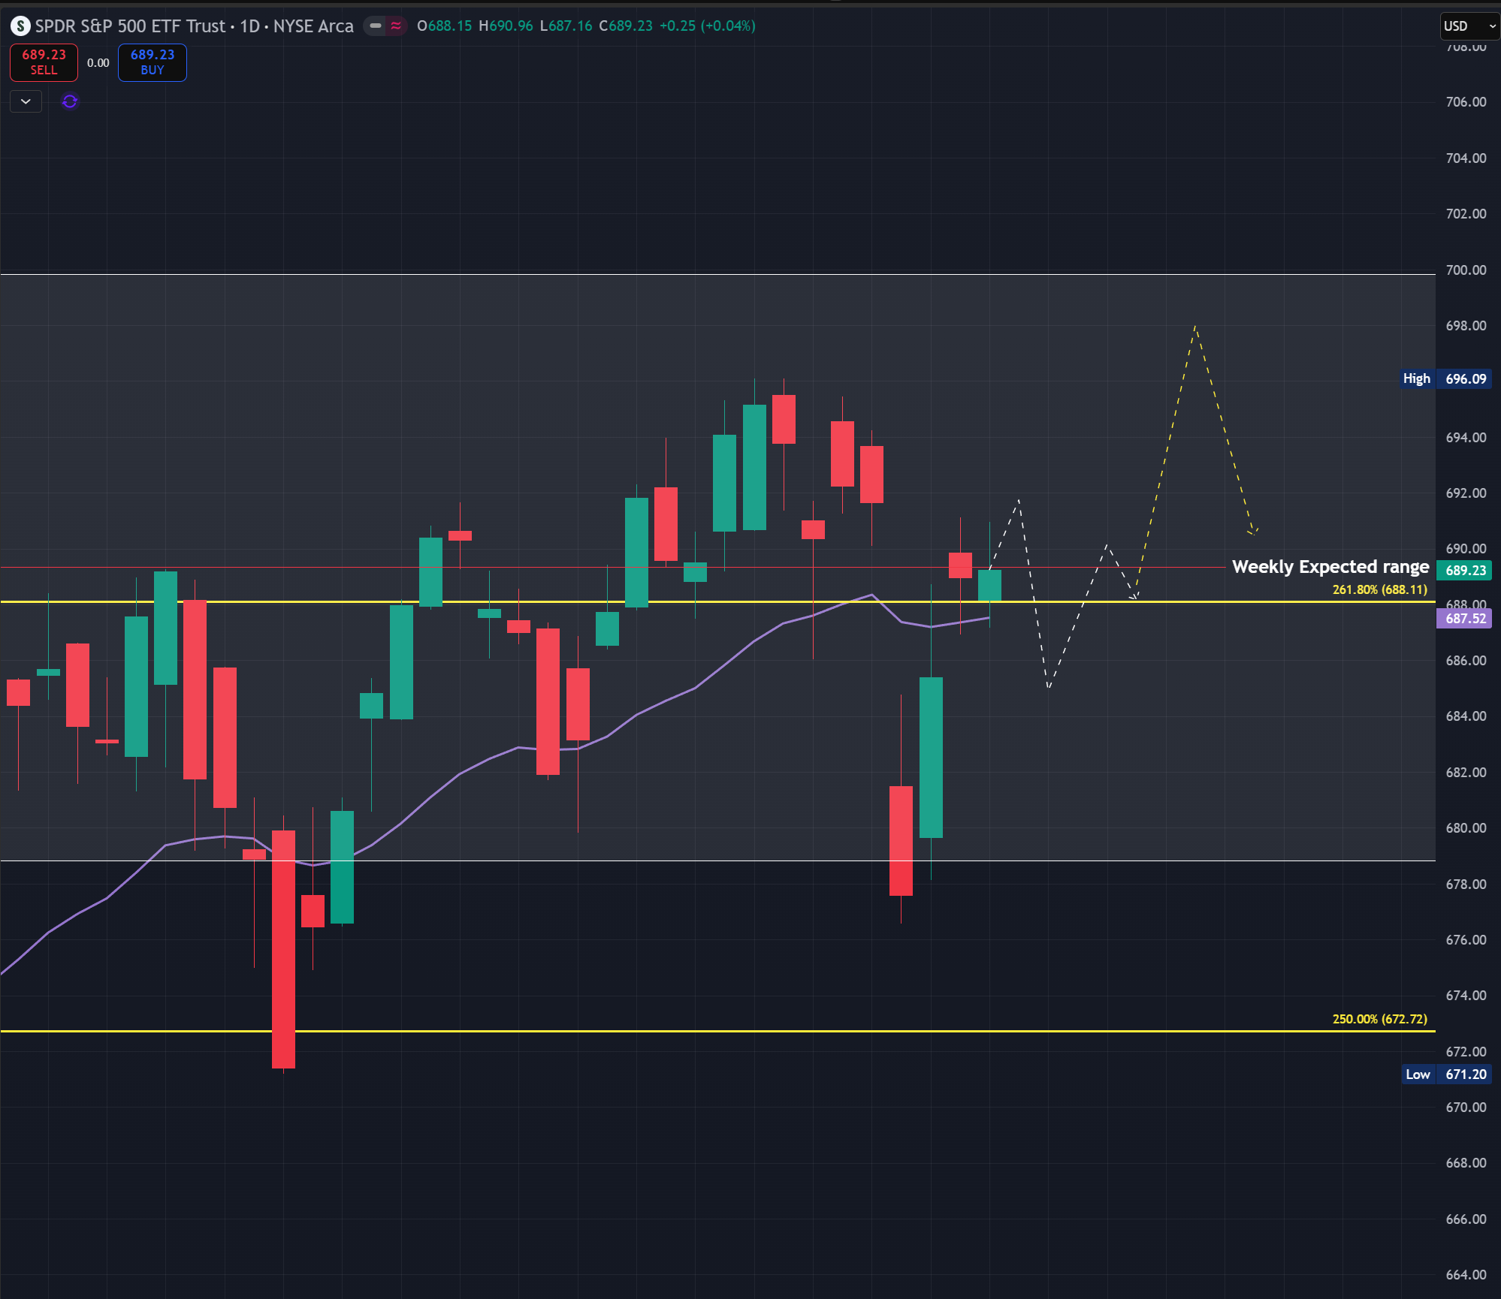Click the green 689.23 current price label
The image size is (1501, 1299).
click(x=1465, y=571)
